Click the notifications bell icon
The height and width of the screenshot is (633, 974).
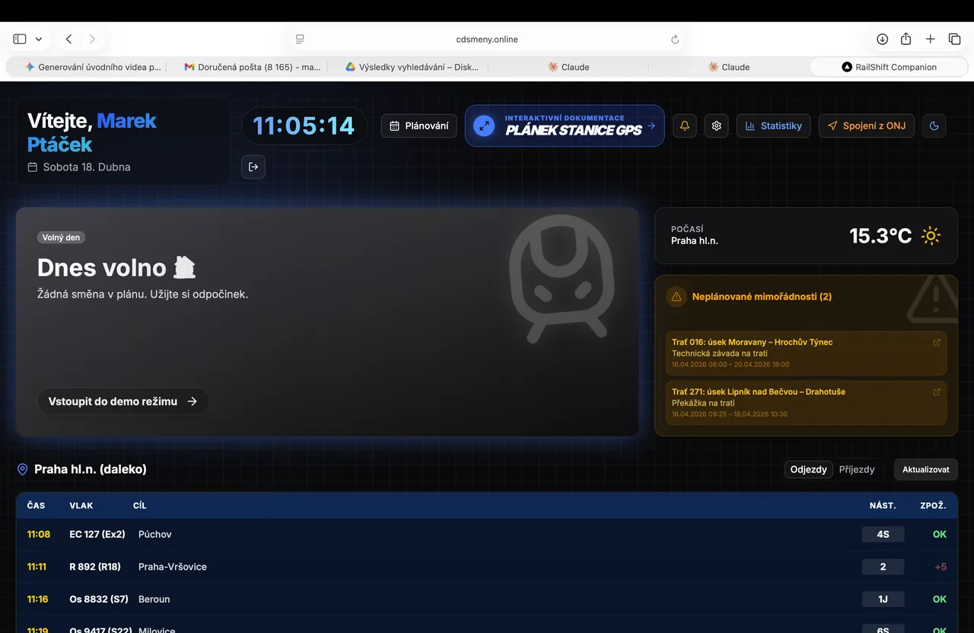click(684, 126)
